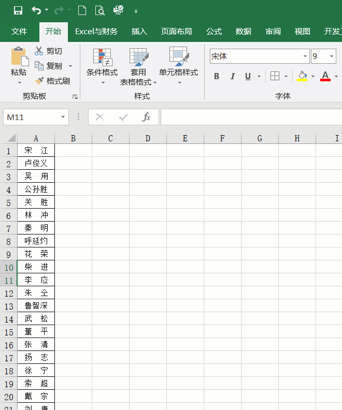Open the 公式 ribbon tab
The image size is (342, 410).
point(214,32)
